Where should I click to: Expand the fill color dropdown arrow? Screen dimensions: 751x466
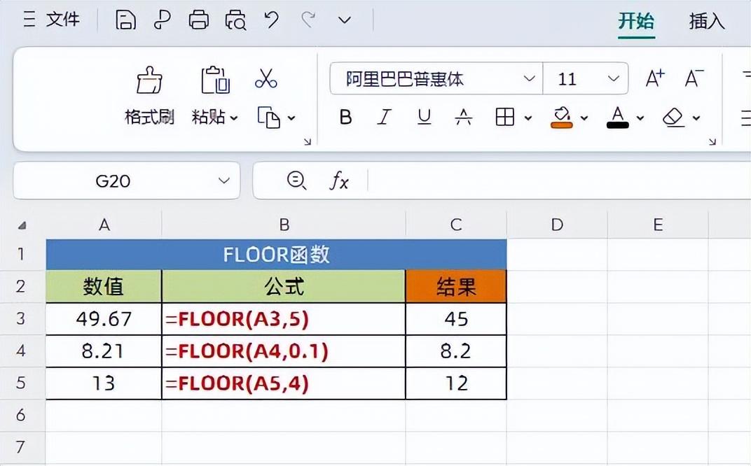click(x=584, y=118)
